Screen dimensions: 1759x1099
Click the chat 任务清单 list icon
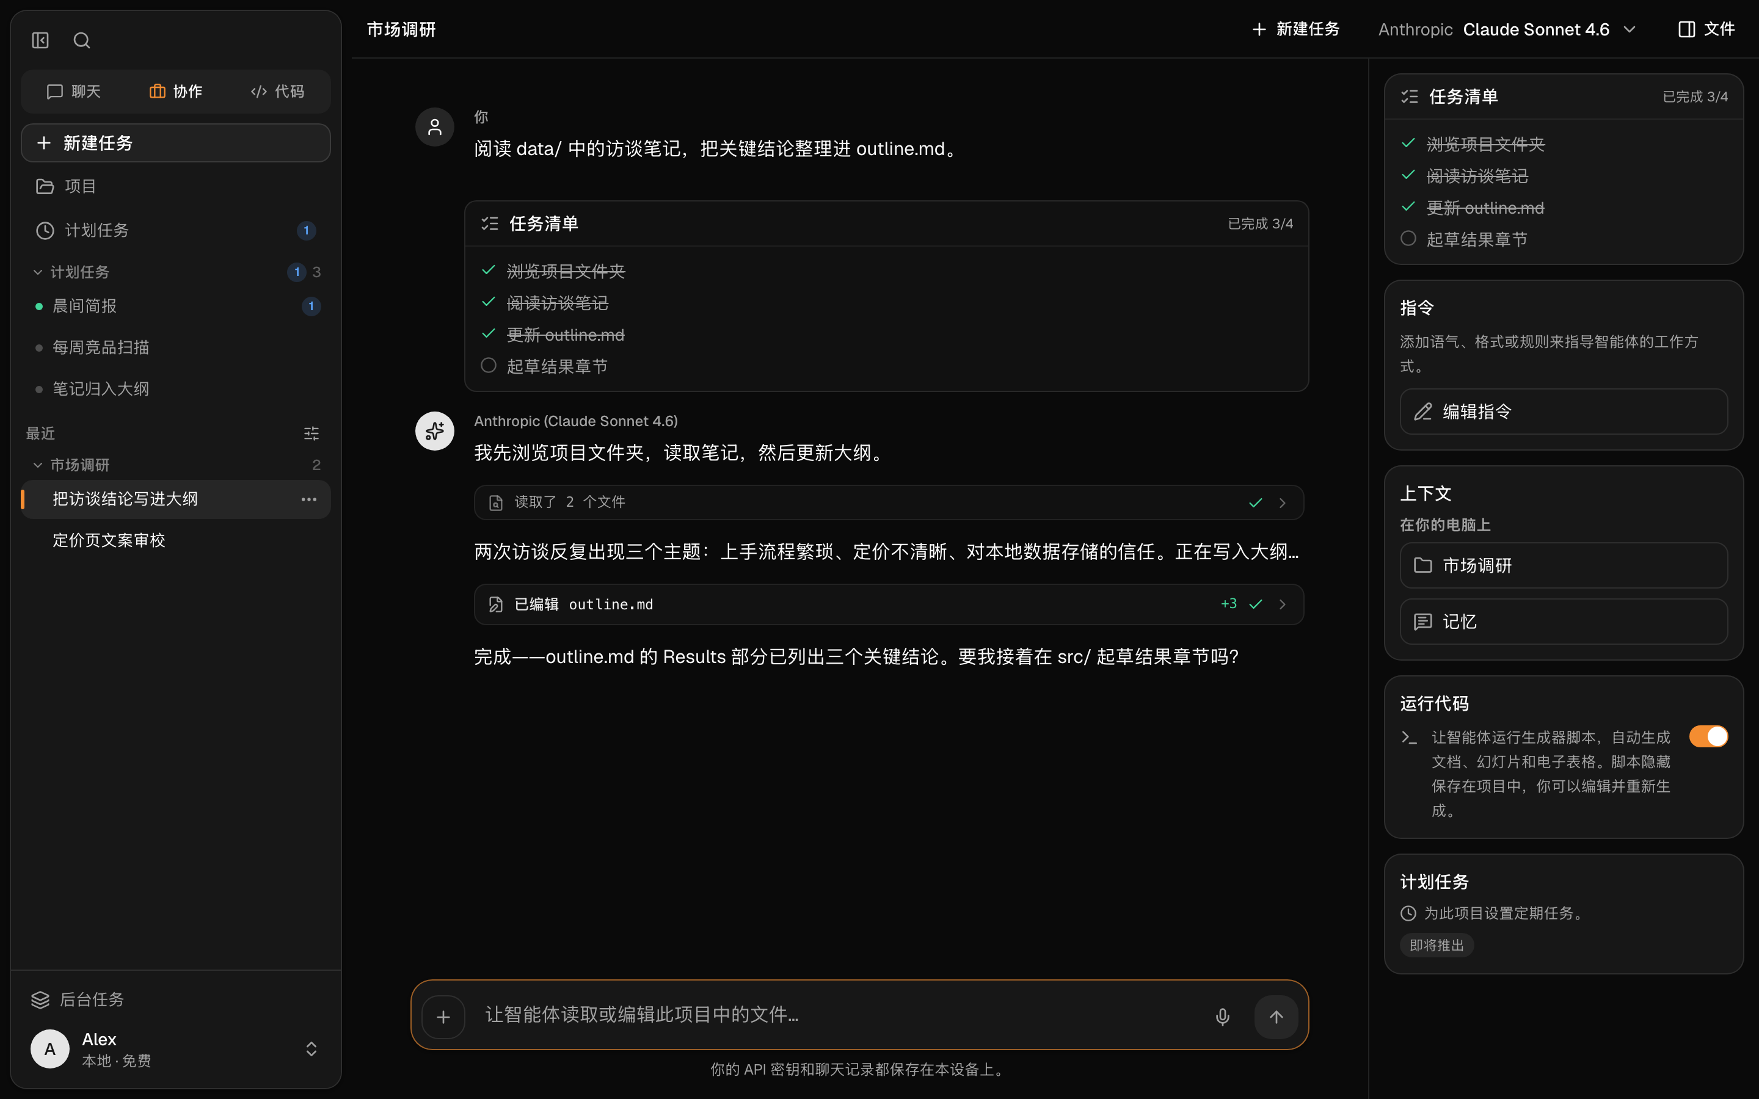[490, 224]
